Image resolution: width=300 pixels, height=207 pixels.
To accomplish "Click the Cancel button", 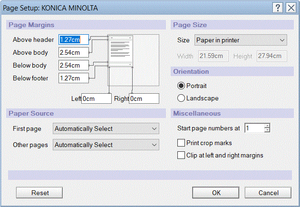I will pyautogui.click(x=268, y=193).
